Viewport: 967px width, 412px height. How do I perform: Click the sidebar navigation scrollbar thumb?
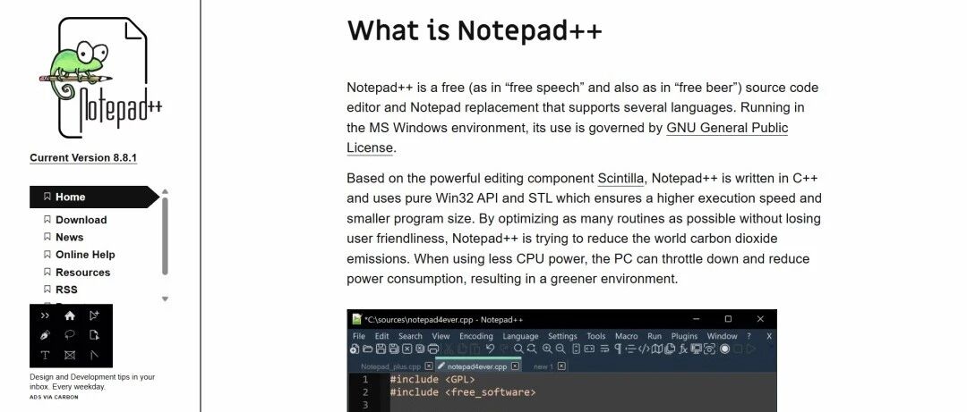165,236
